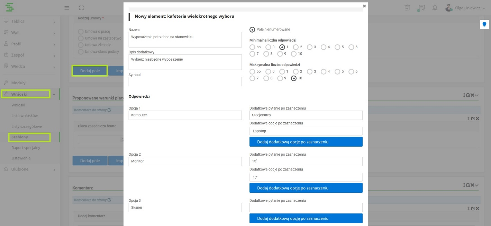Open Listy szczegółowe in sidebar
This screenshot has width=491, height=226.
click(x=26, y=127)
